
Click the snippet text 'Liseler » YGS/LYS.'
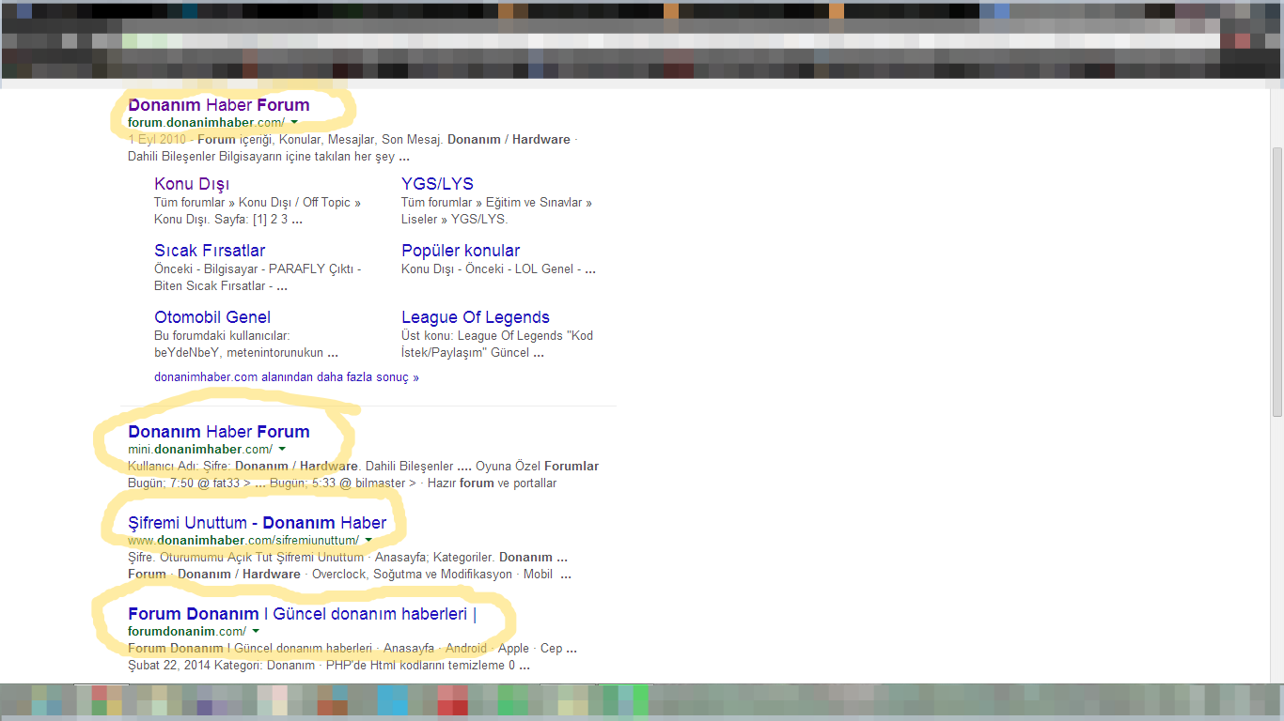tap(454, 220)
